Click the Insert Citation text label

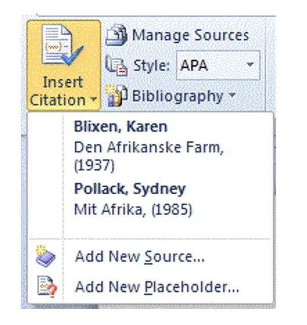[58, 91]
